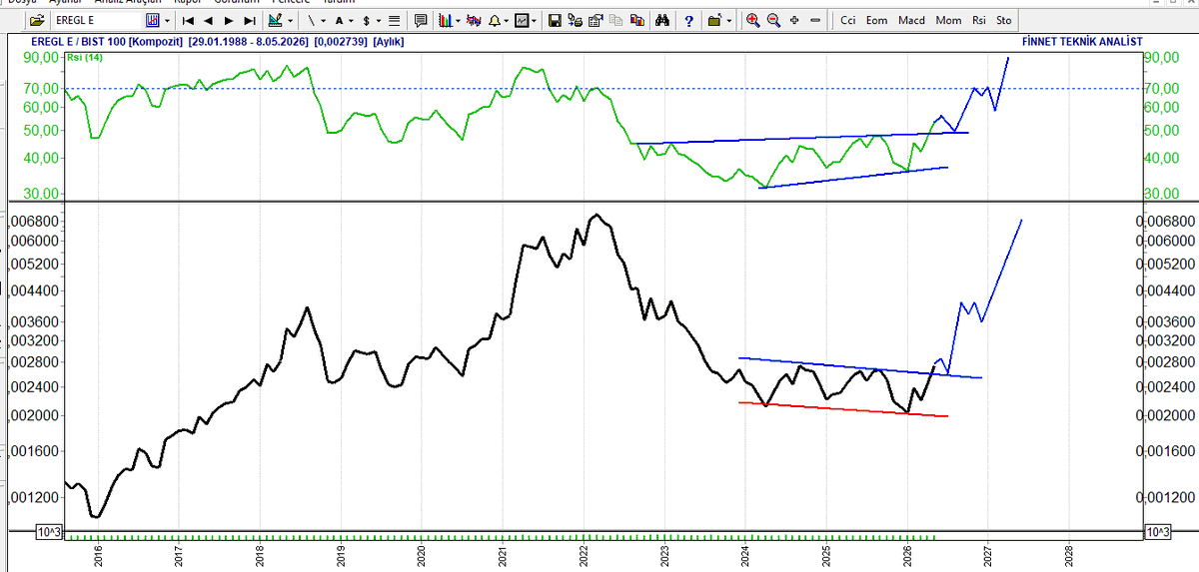Viewport: 1199px width, 572px height.
Task: Click the green folder portfolio icon
Action: click(x=714, y=20)
